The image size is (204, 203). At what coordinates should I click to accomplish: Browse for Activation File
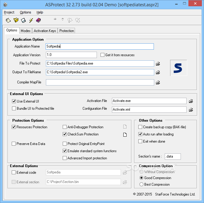(x=191, y=101)
